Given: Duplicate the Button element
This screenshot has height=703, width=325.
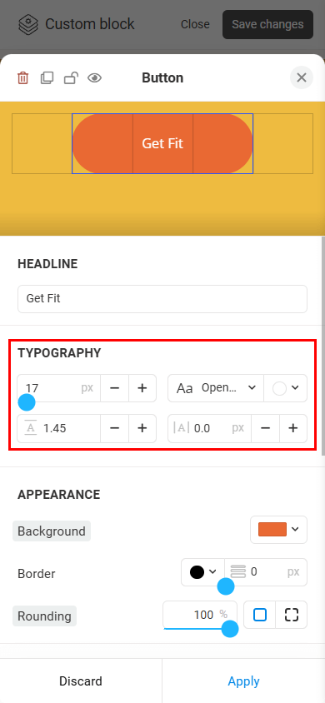Looking at the screenshot, I should [47, 78].
